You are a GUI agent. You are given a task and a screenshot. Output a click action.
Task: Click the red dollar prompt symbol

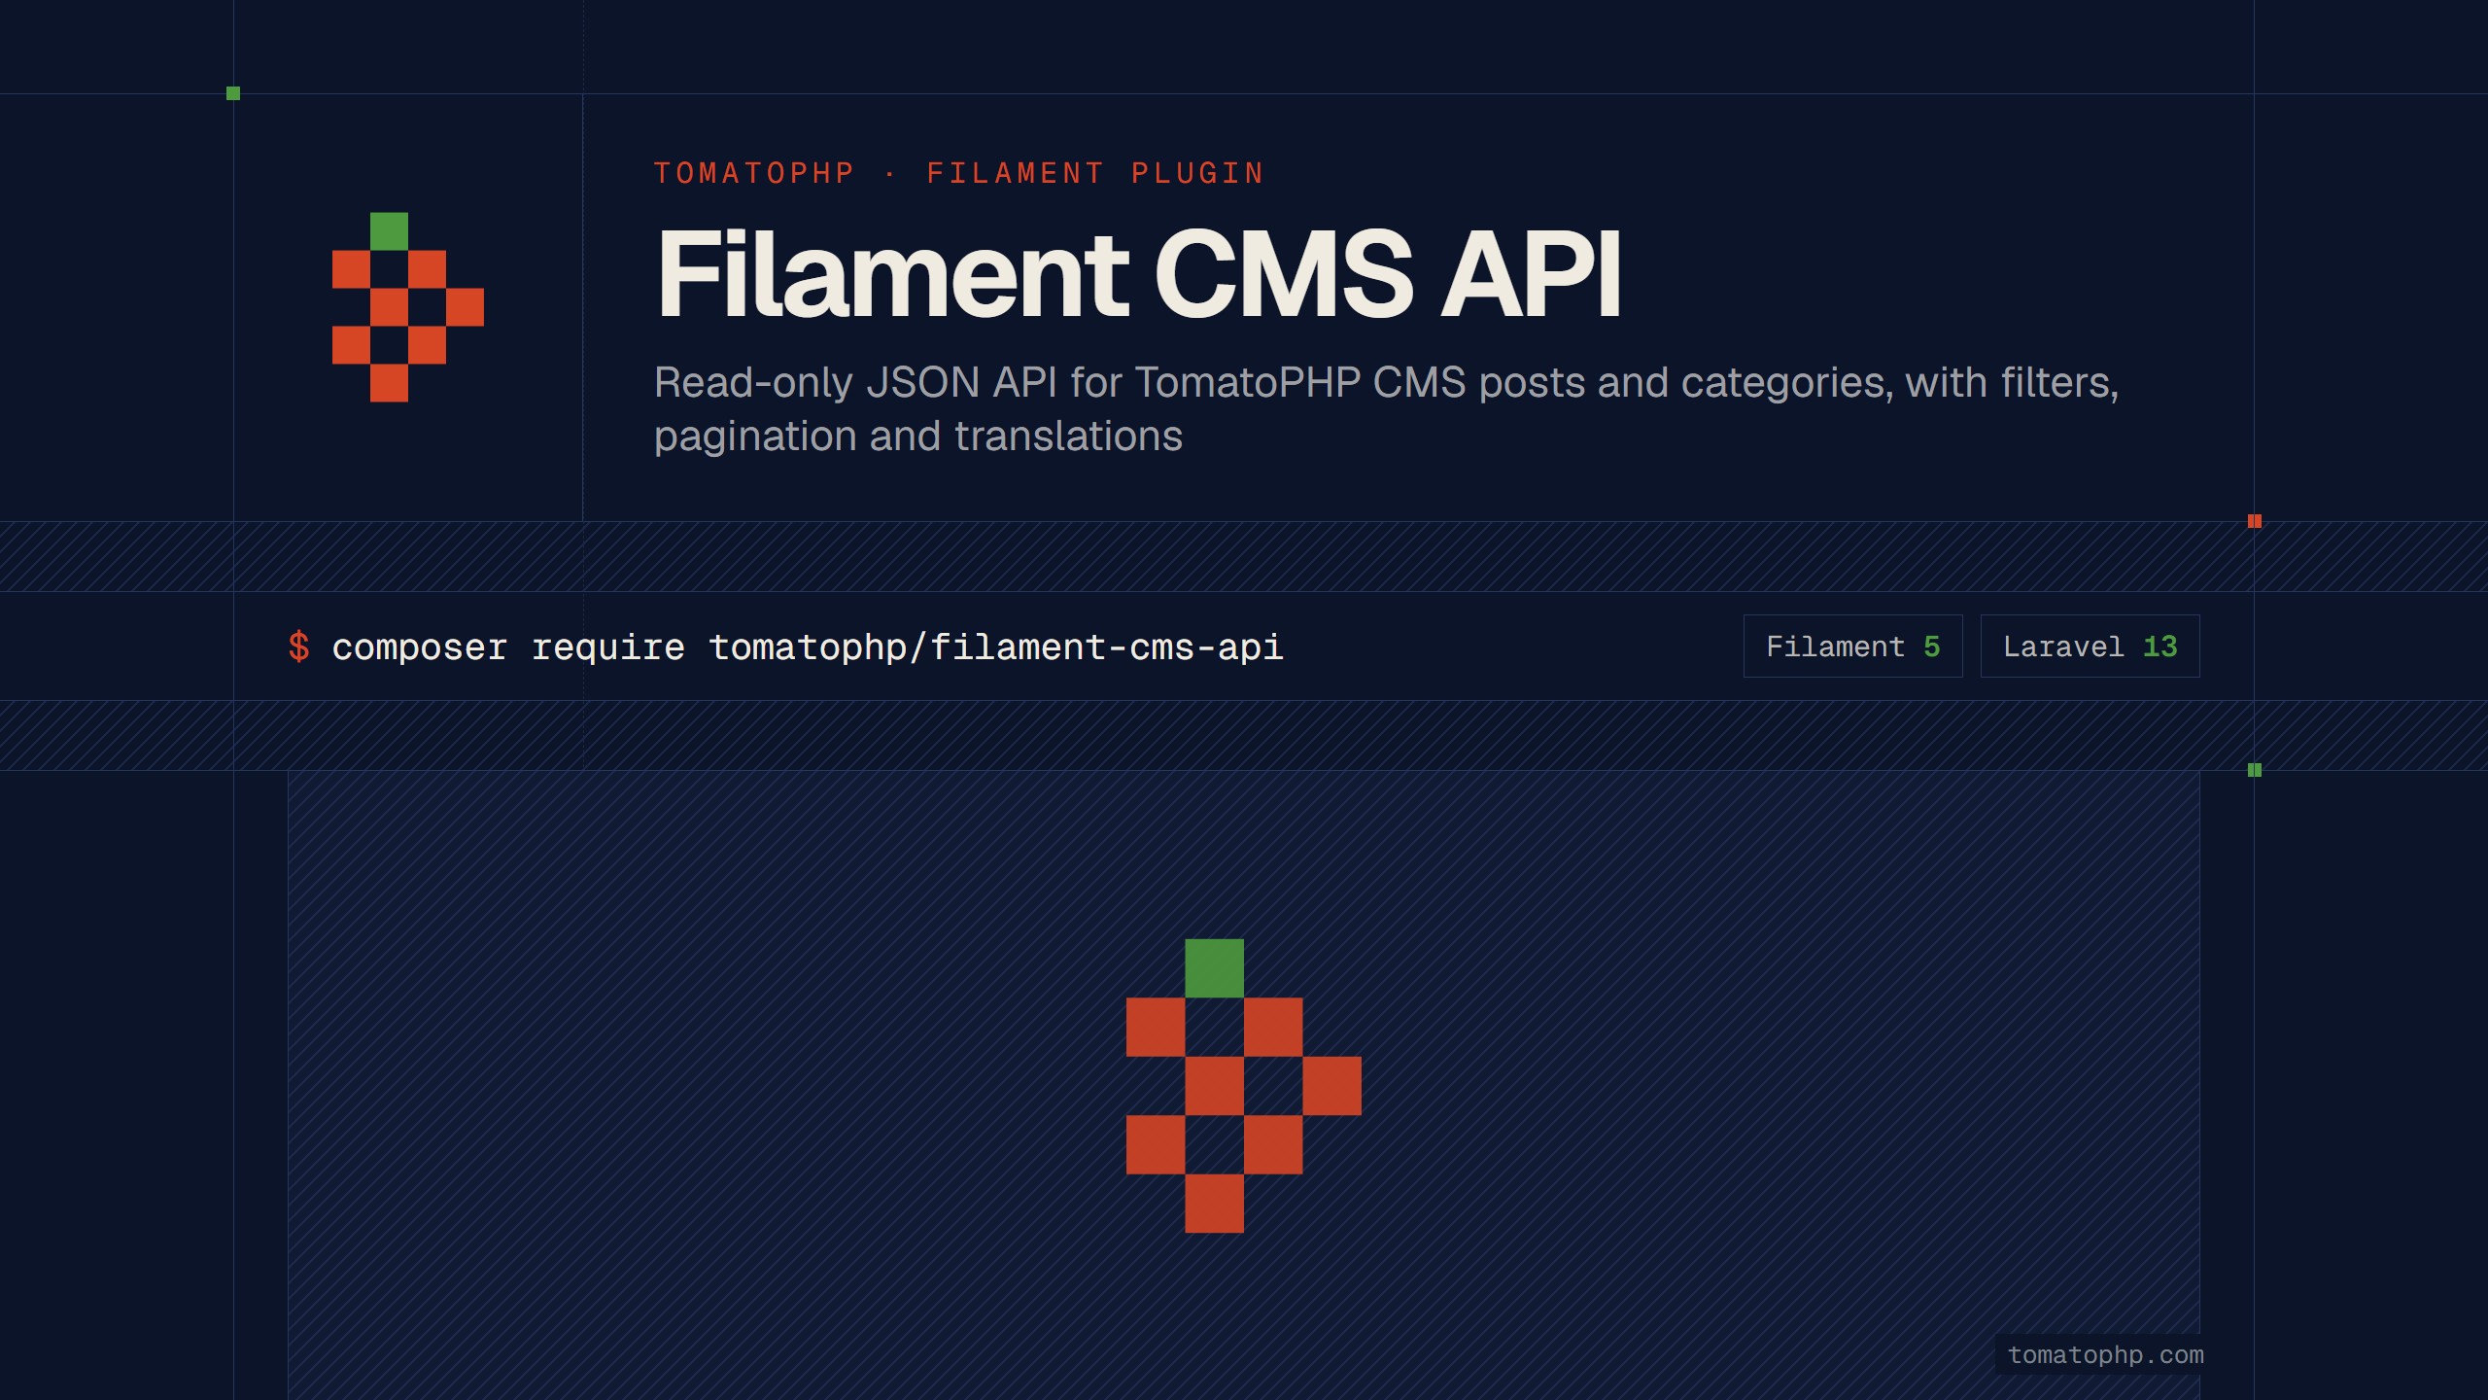tap(299, 647)
